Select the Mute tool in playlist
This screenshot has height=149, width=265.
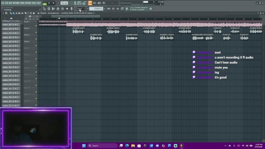[19, 13]
